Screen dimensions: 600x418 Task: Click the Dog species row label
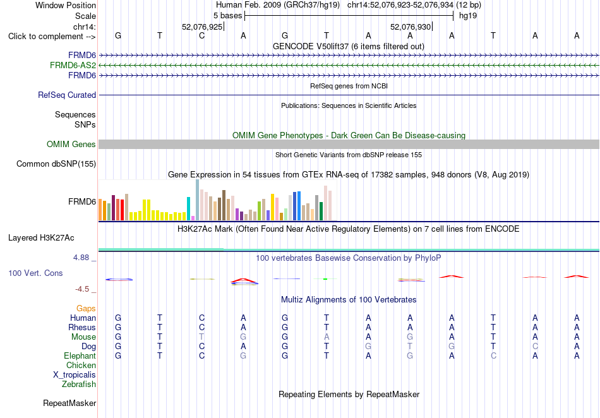(89, 347)
